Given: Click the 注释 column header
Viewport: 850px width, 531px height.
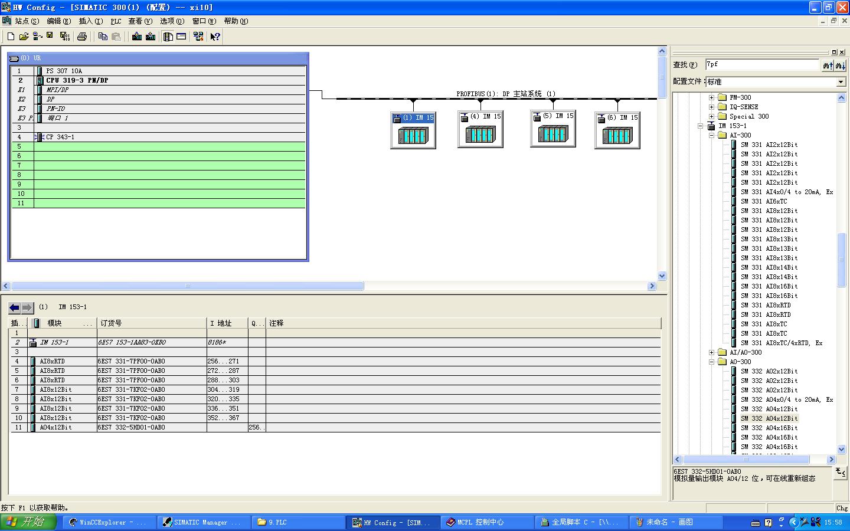Looking at the screenshot, I should pos(463,323).
